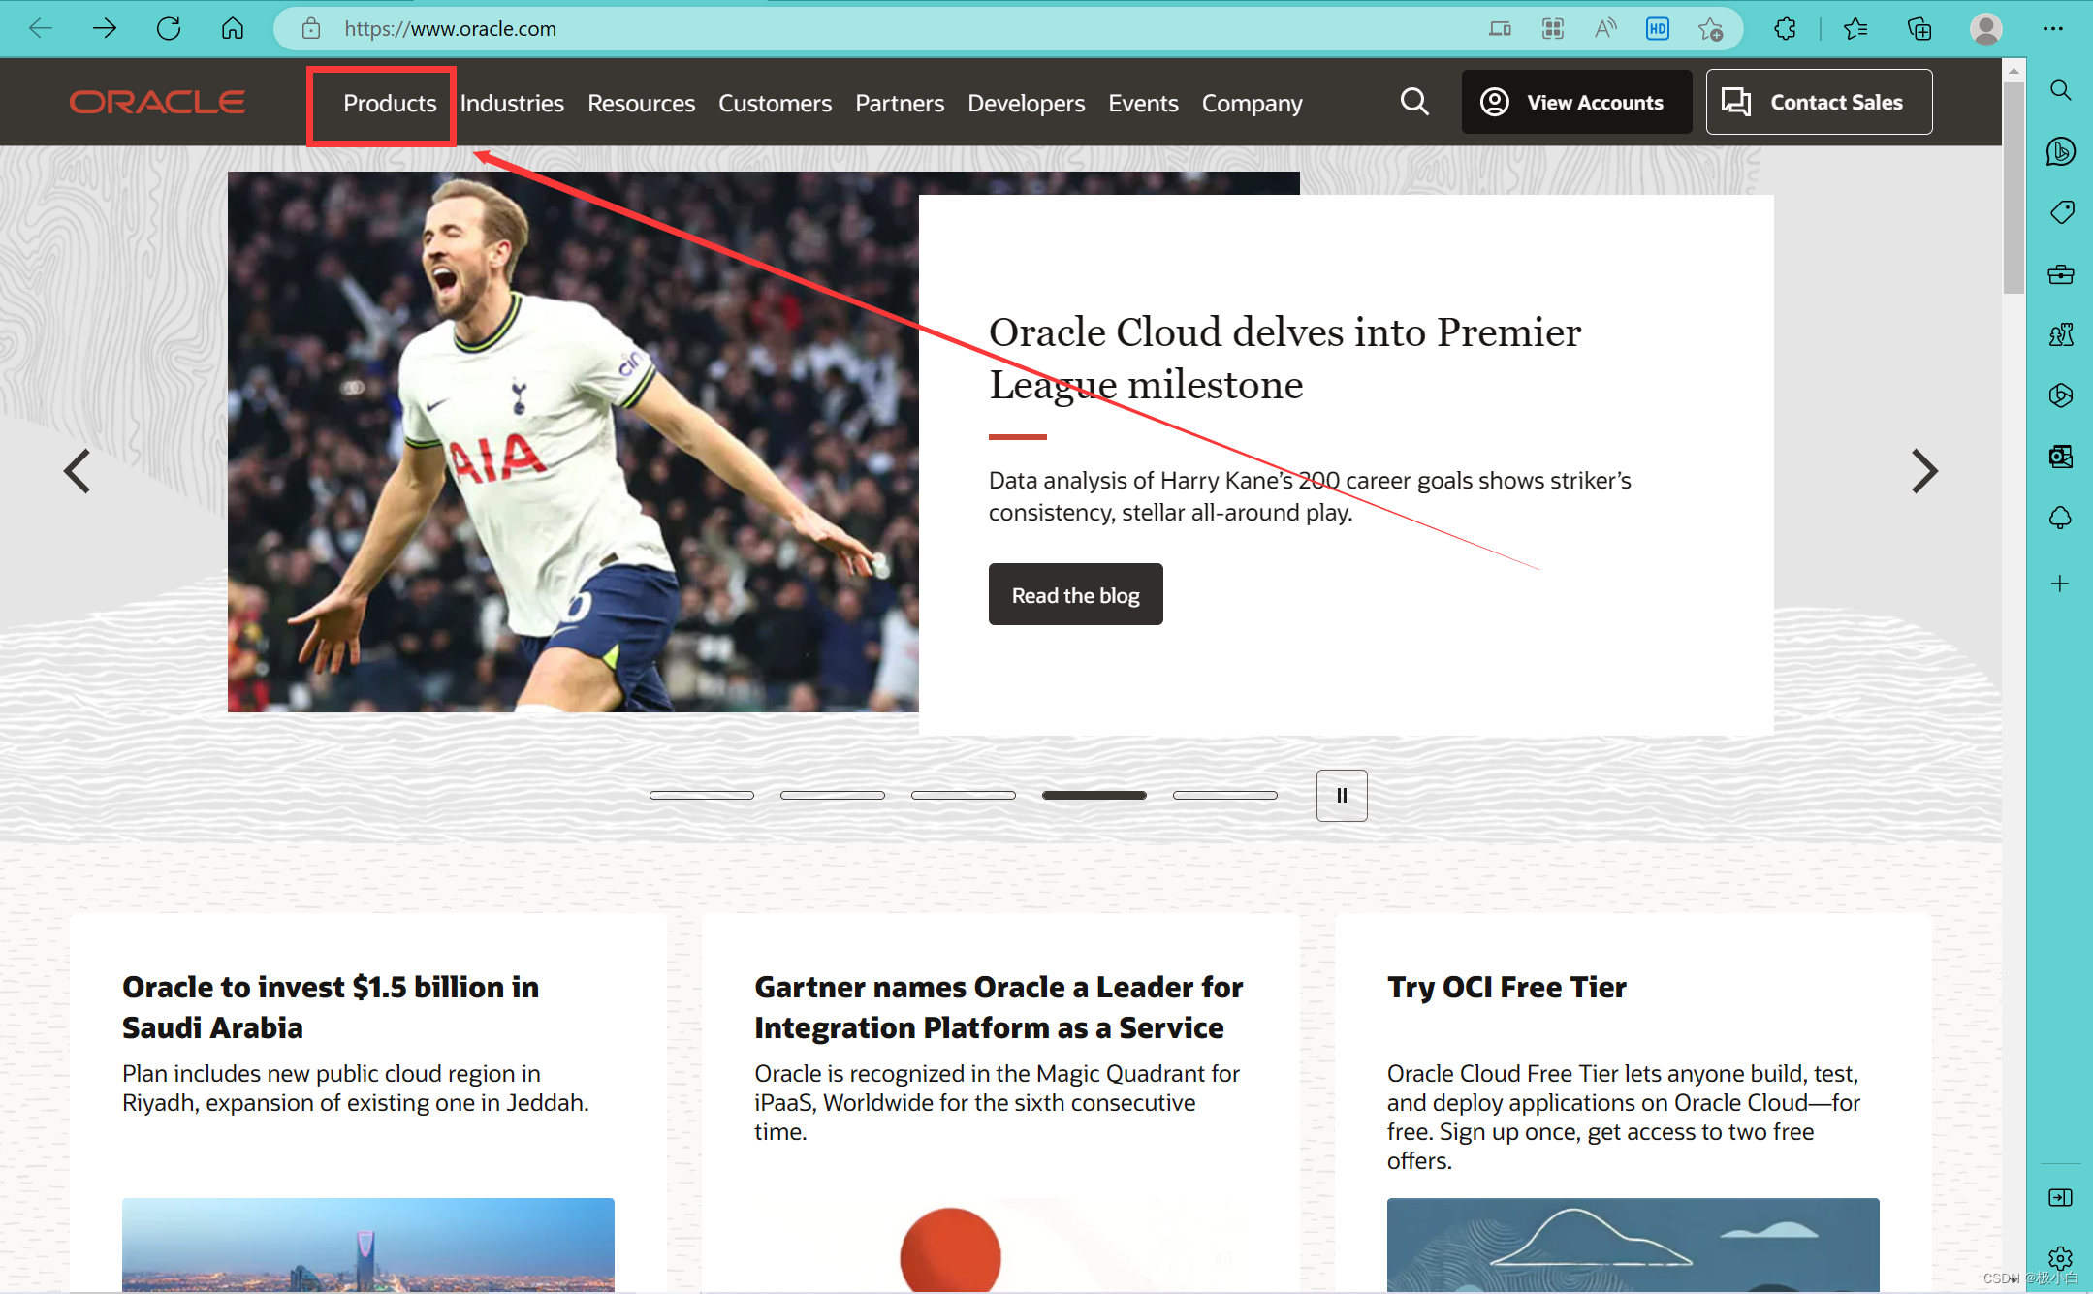
Task: Go forward using browser forward arrow
Action: tap(105, 28)
